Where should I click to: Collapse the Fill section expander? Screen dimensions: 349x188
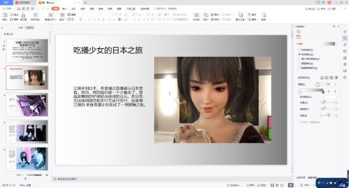(297, 44)
